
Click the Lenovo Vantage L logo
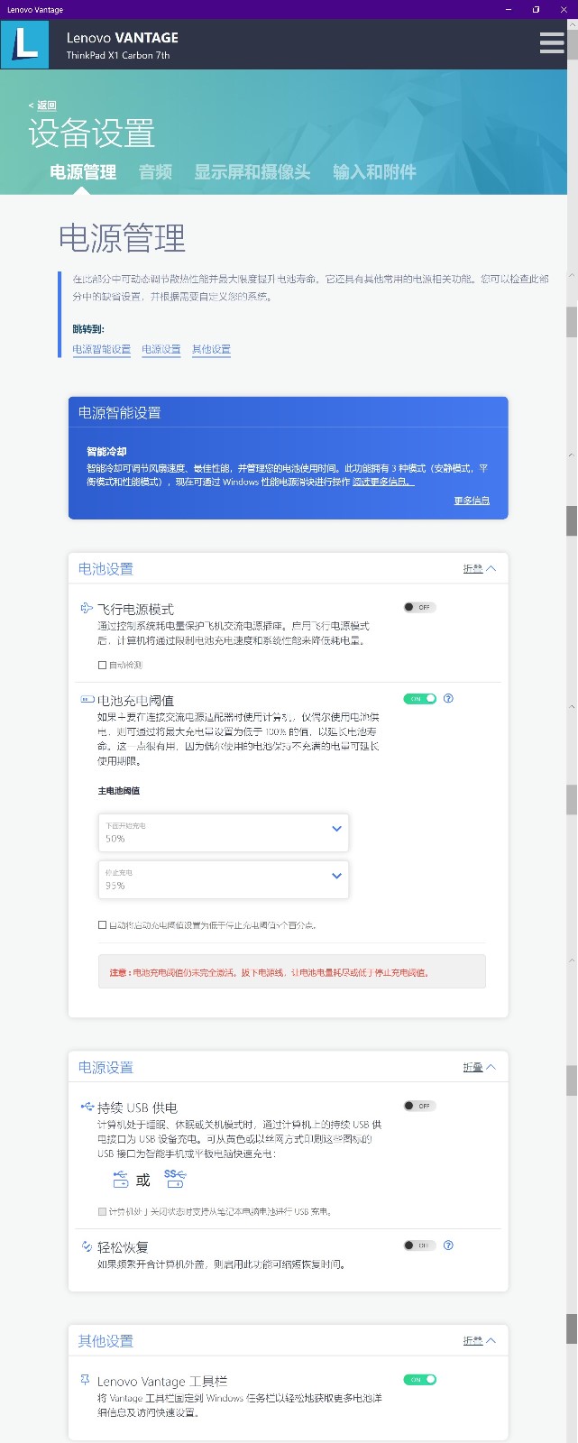pyautogui.click(x=25, y=44)
